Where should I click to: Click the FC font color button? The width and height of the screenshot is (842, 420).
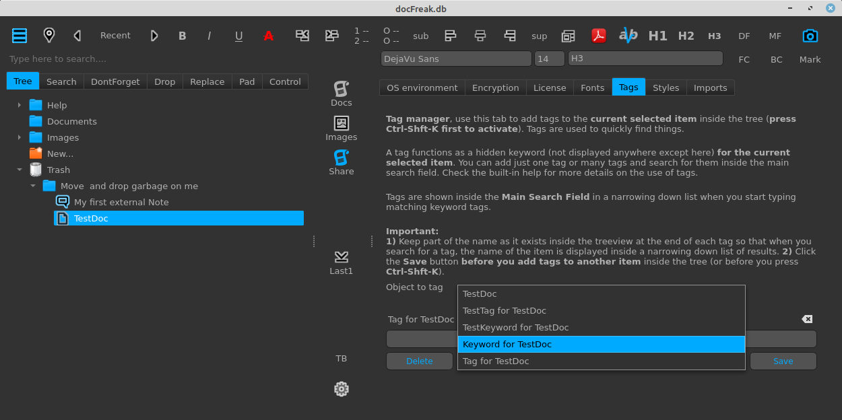(744, 59)
